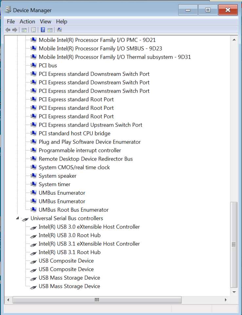
Task: Select System CMOS/real time clock
Action: click(74, 167)
